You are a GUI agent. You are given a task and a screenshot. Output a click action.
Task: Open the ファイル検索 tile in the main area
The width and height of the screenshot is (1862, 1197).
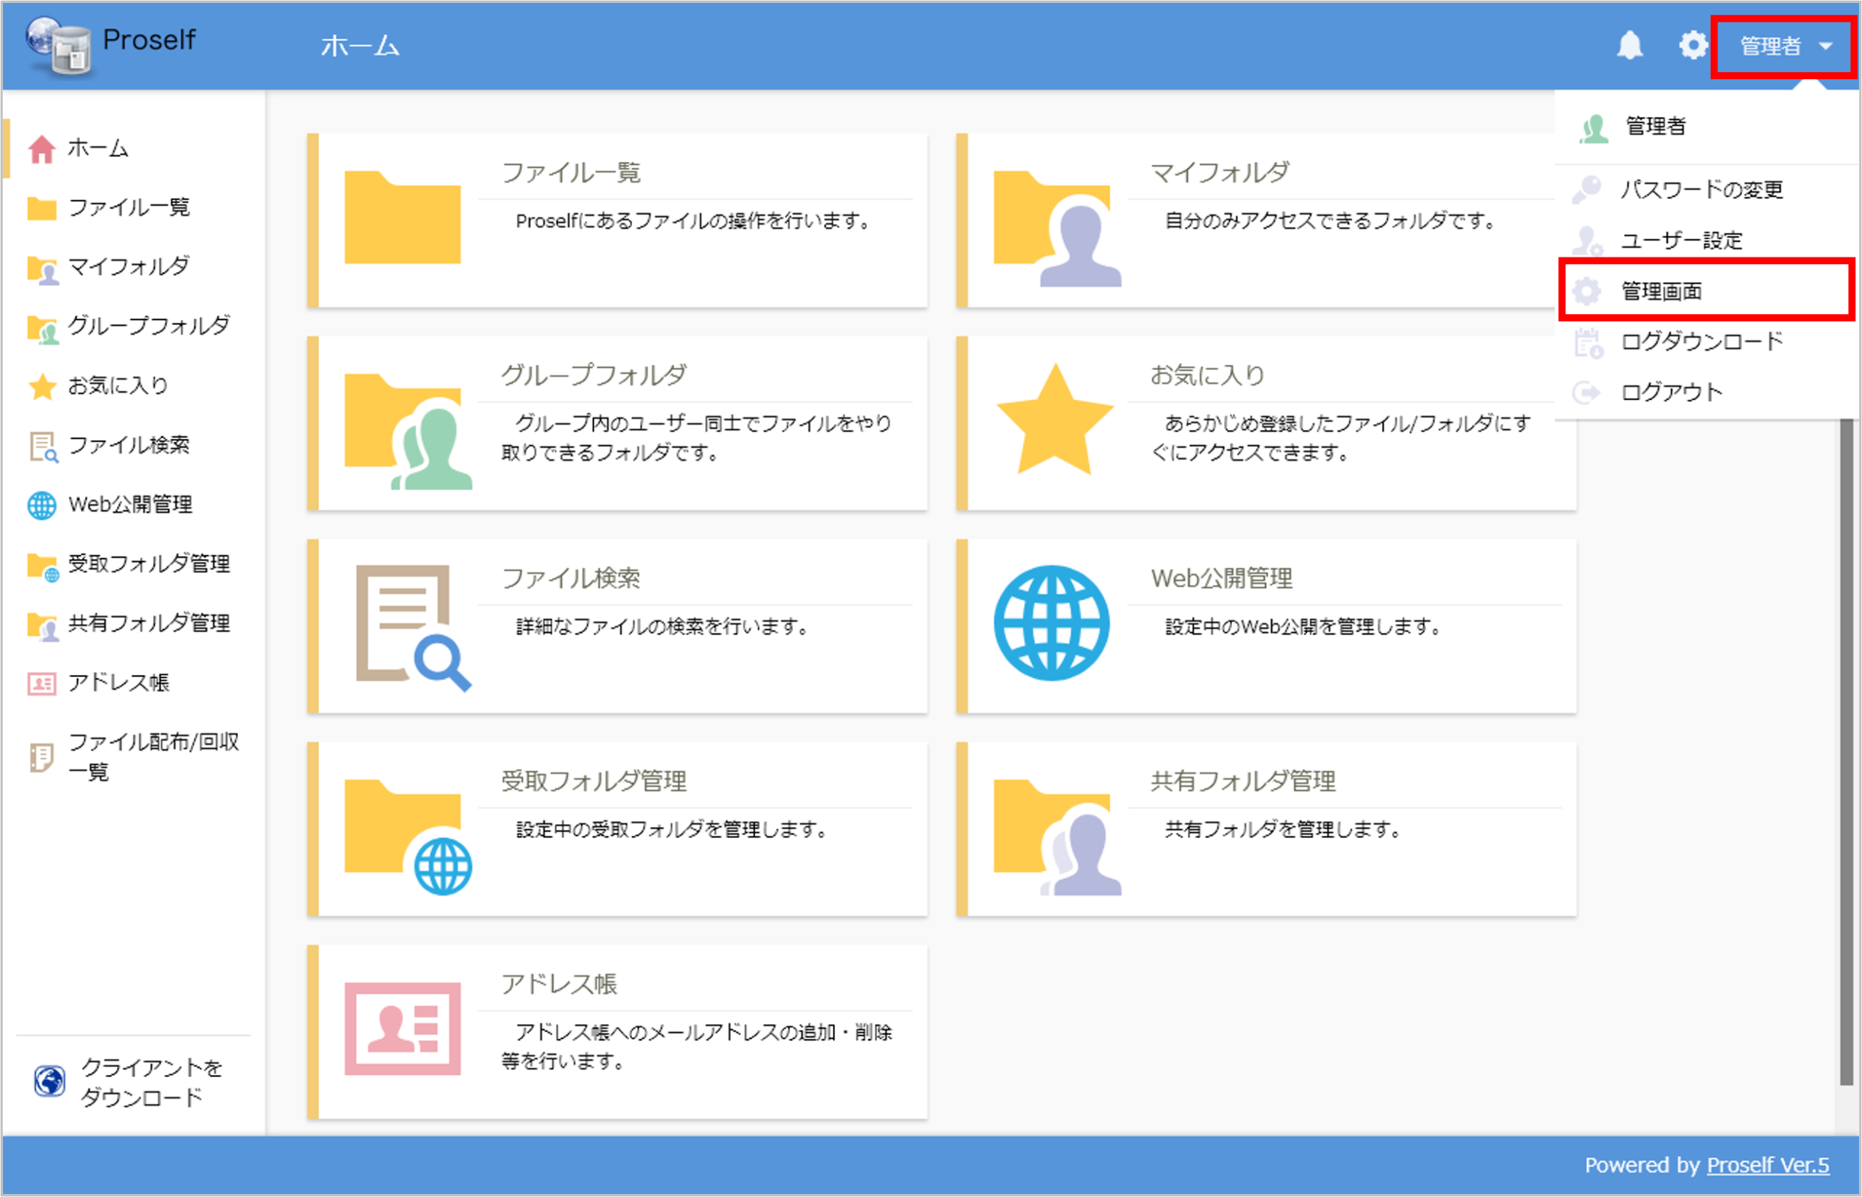tap(617, 625)
